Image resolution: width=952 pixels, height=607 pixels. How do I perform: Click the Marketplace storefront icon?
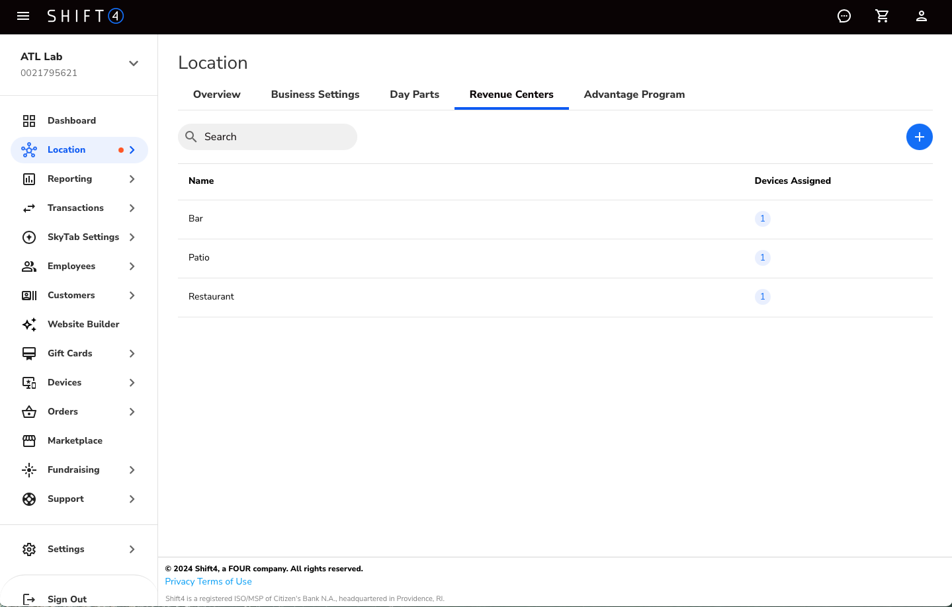(x=29, y=441)
